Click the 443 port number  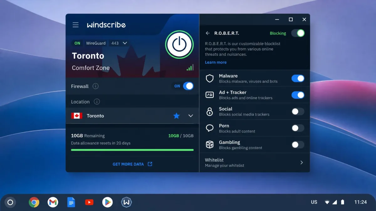pos(115,43)
